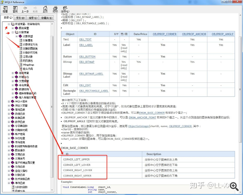Select 自定义指标 in the contents tree
The image size is (243, 195).
coord(21,171)
